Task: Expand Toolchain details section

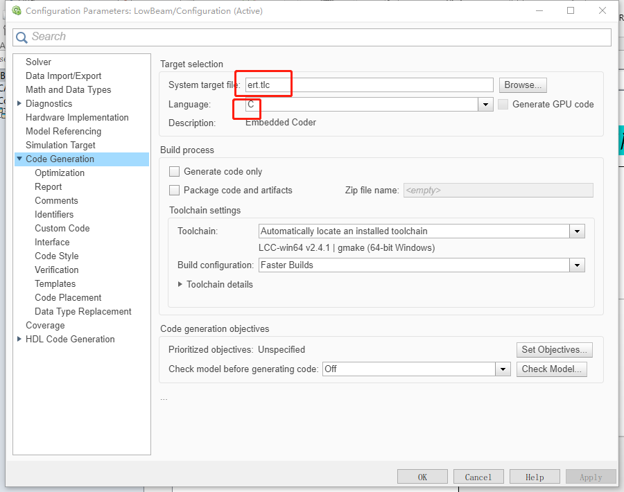Action: coord(180,285)
